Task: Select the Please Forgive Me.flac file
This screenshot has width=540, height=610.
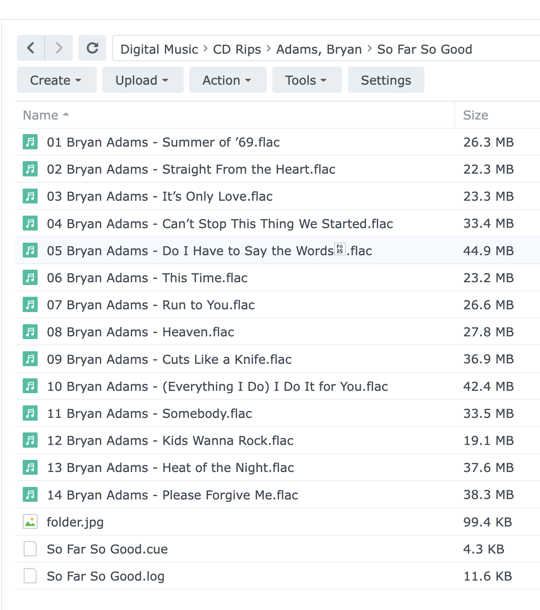Action: pos(172,495)
